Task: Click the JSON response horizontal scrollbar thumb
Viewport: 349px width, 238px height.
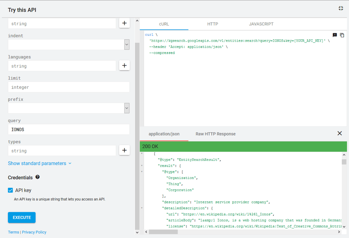Action: [163, 232]
